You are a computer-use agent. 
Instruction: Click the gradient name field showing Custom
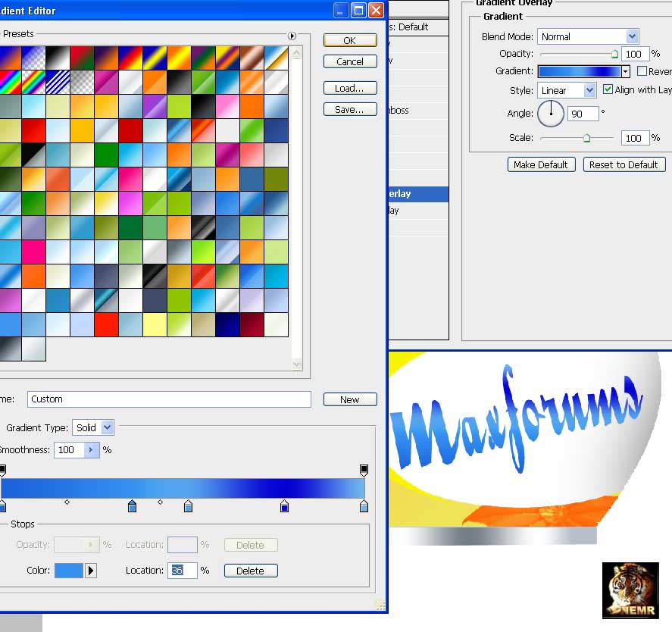pyautogui.click(x=169, y=399)
